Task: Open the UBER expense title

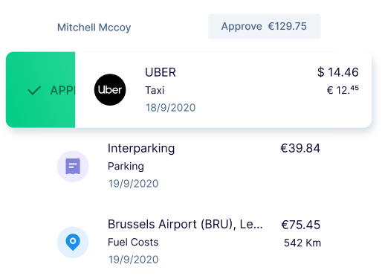Action: [x=161, y=72]
